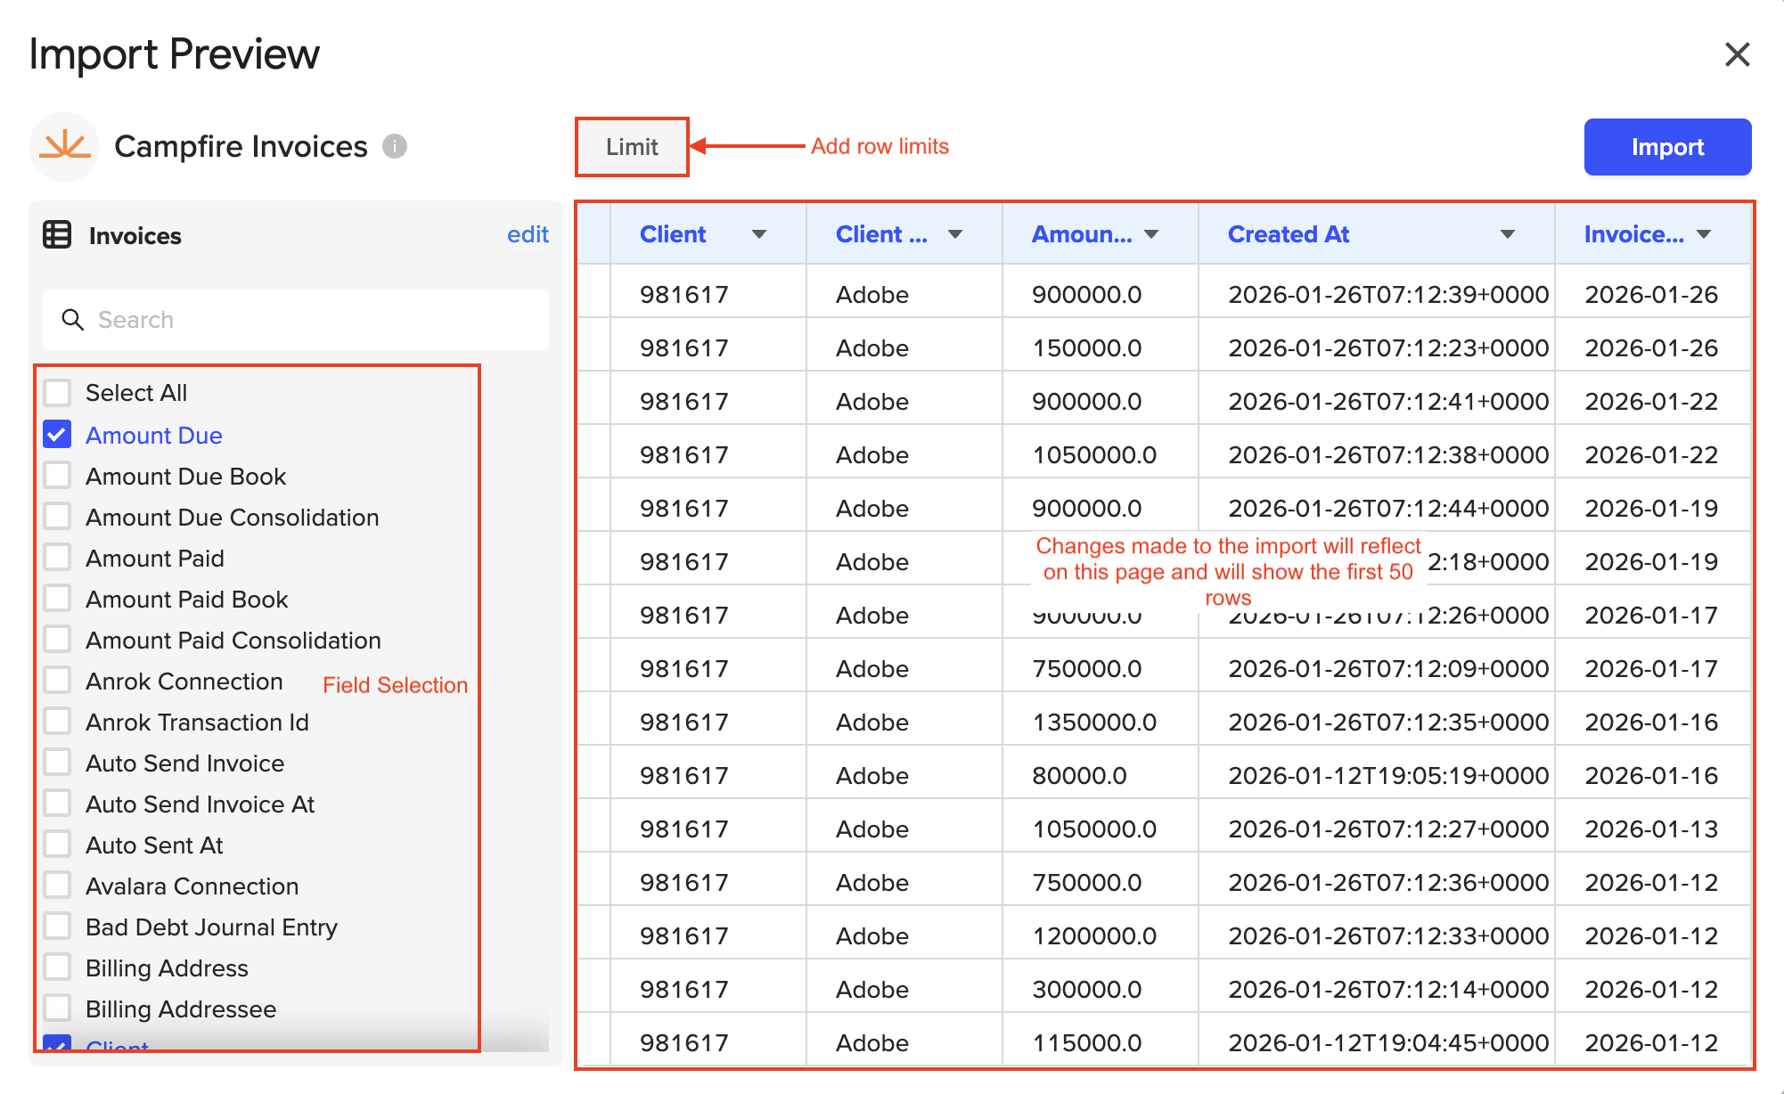Click the info icon beside Campfire Invoices
1784x1094 pixels.
click(x=395, y=146)
